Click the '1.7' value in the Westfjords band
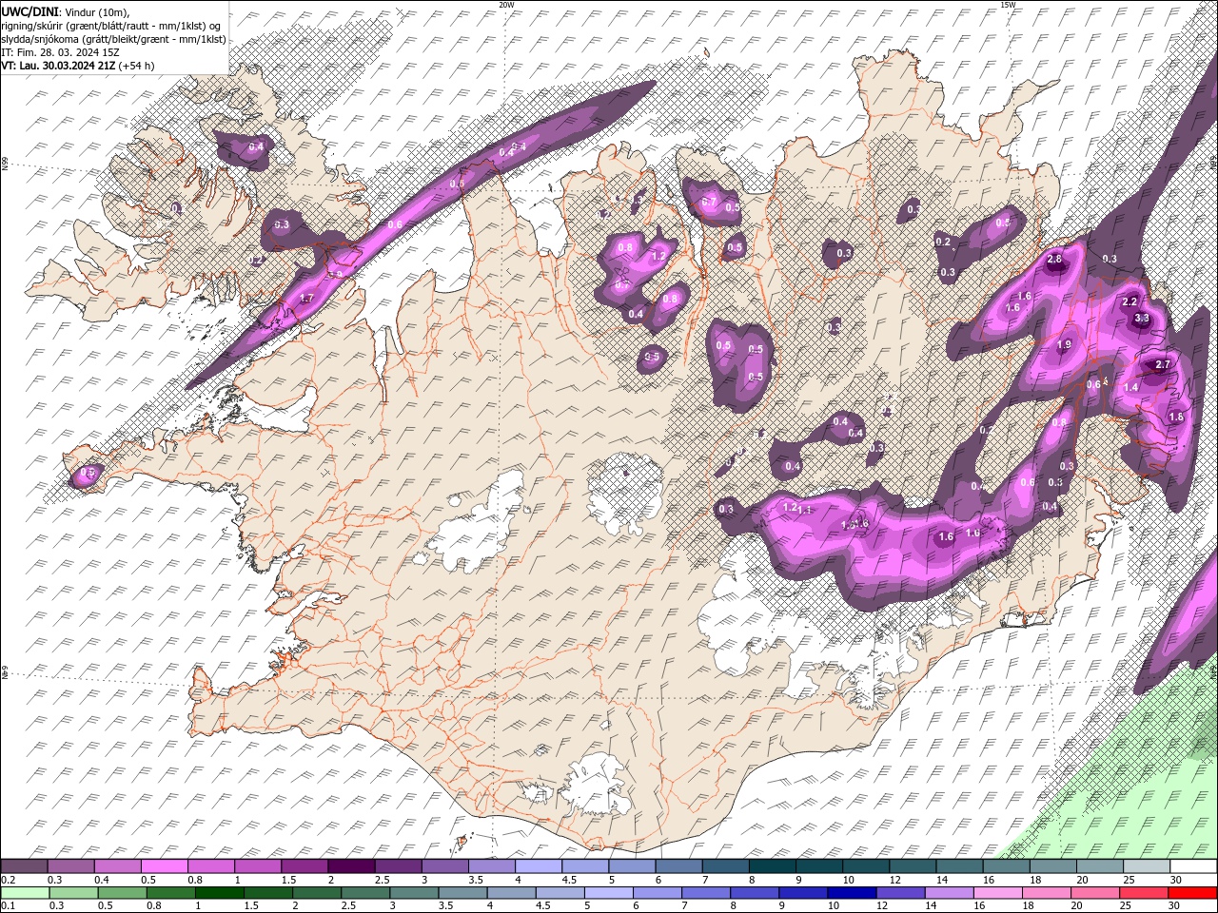The image size is (1218, 913). 306,299
